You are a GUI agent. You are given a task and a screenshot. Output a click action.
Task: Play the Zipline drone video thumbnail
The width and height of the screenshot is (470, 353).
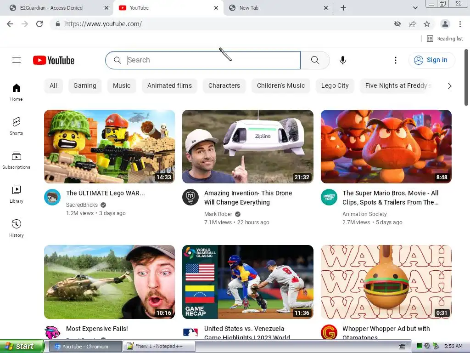pos(247,147)
